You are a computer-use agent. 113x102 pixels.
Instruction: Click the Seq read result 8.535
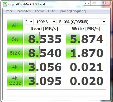coord(44,38)
